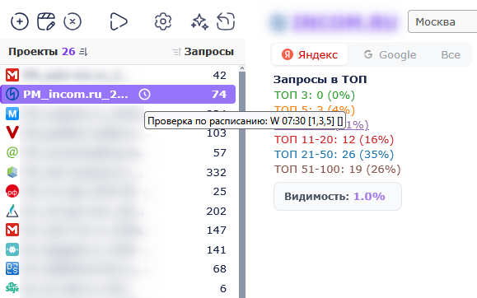This screenshot has width=477, height=298.
Task: Click the ТОП 11-20: 12 (16%) link
Action: [334, 140]
